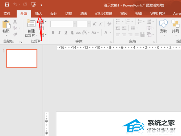Click the font color A button
Viewport: 181px width, 136px height.
tap(106, 33)
